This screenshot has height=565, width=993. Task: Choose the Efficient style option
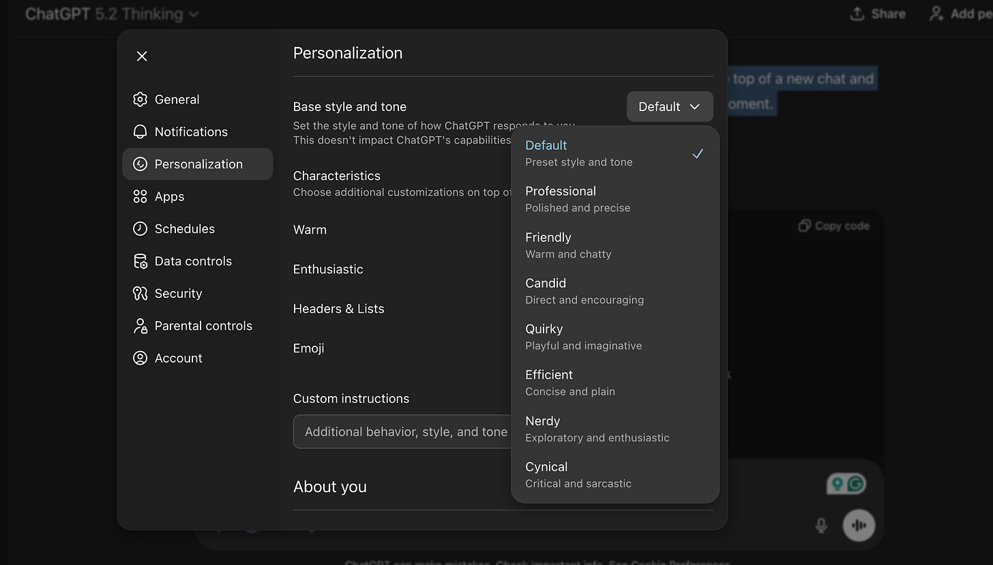[x=615, y=383]
